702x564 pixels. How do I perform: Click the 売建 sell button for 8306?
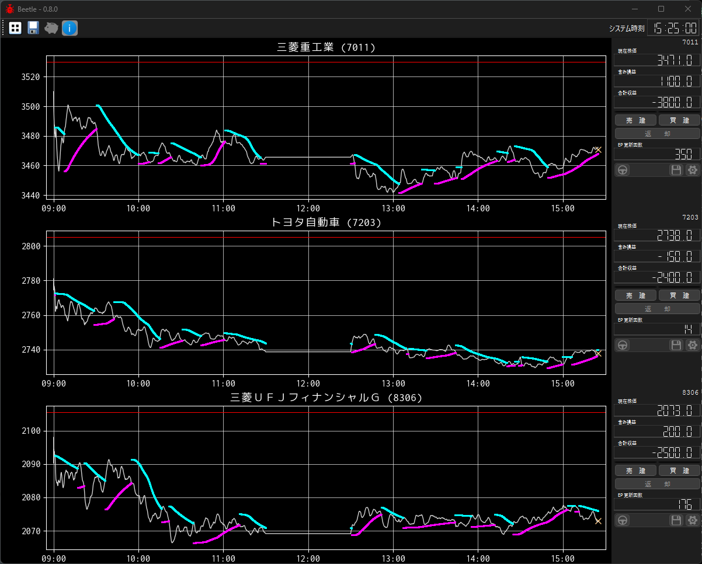pos(636,471)
